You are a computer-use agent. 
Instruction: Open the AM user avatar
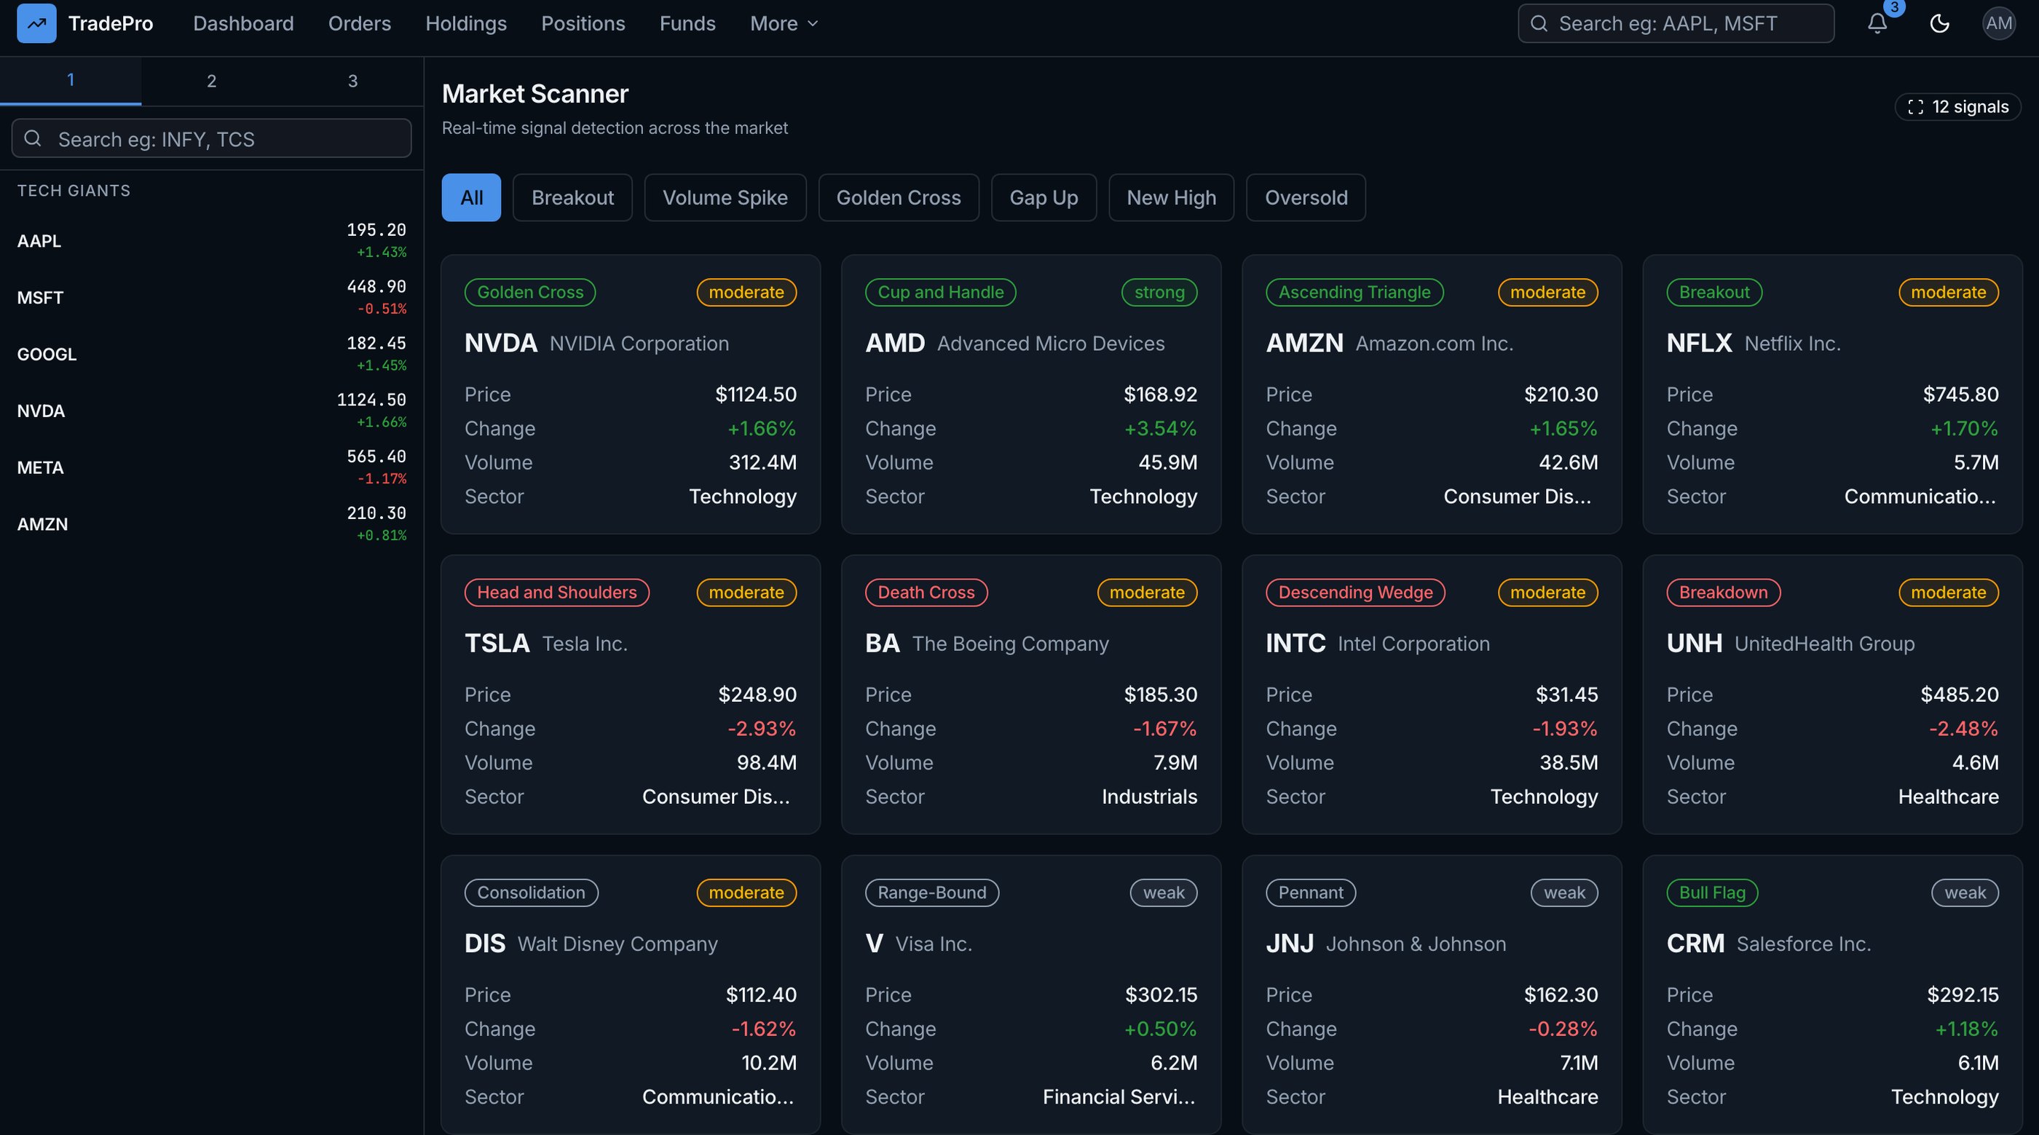pos(1999,23)
